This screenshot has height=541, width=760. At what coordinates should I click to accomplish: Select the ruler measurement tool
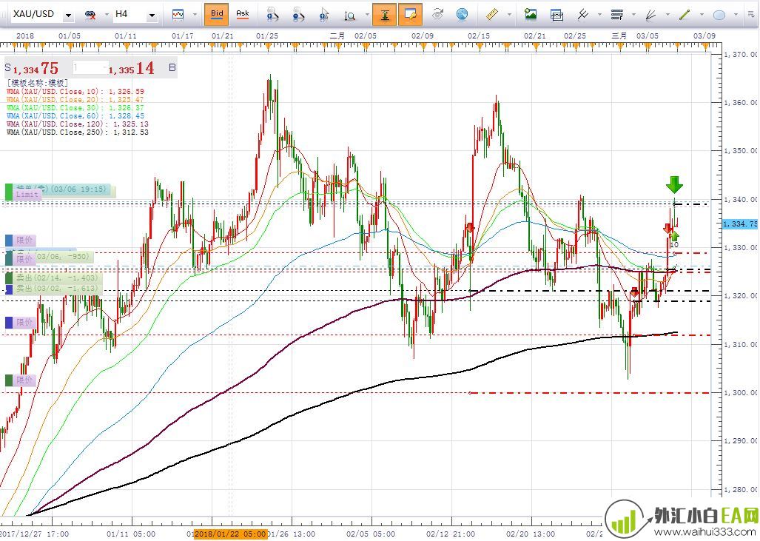tap(491, 15)
